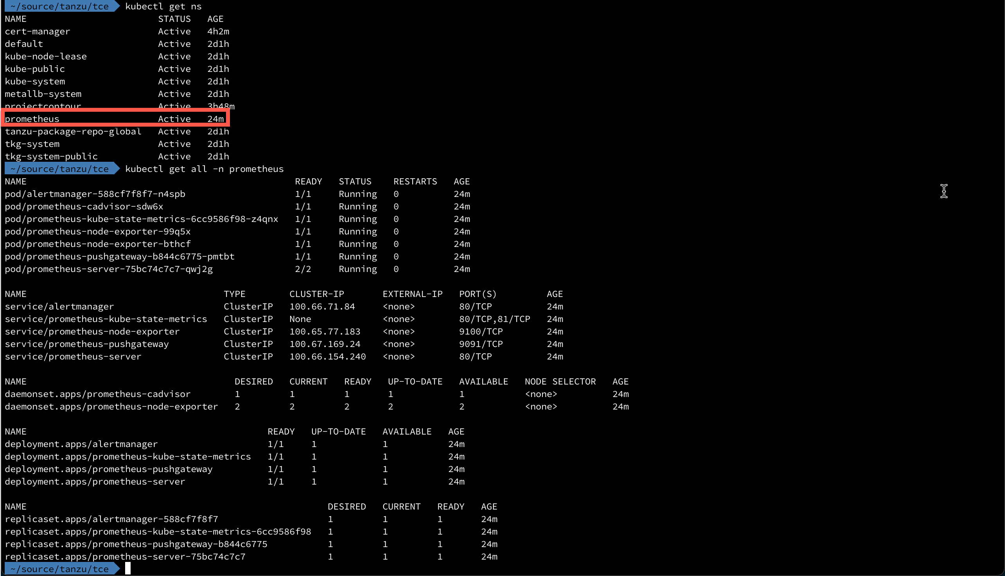Click replicaset.apps/prometheus-pushgateway-b844c6775 text
This screenshot has height=576, width=1005.
[x=136, y=544]
